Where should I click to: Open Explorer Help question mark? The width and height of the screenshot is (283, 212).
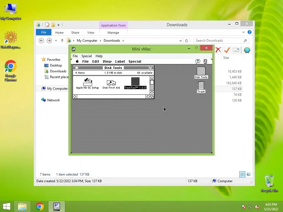pyautogui.click(x=250, y=32)
